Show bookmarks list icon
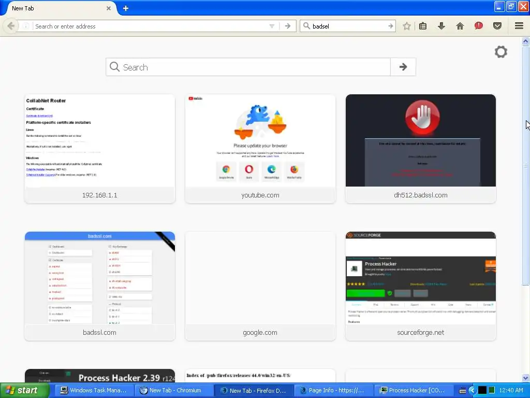The width and height of the screenshot is (530, 398). coord(423,26)
